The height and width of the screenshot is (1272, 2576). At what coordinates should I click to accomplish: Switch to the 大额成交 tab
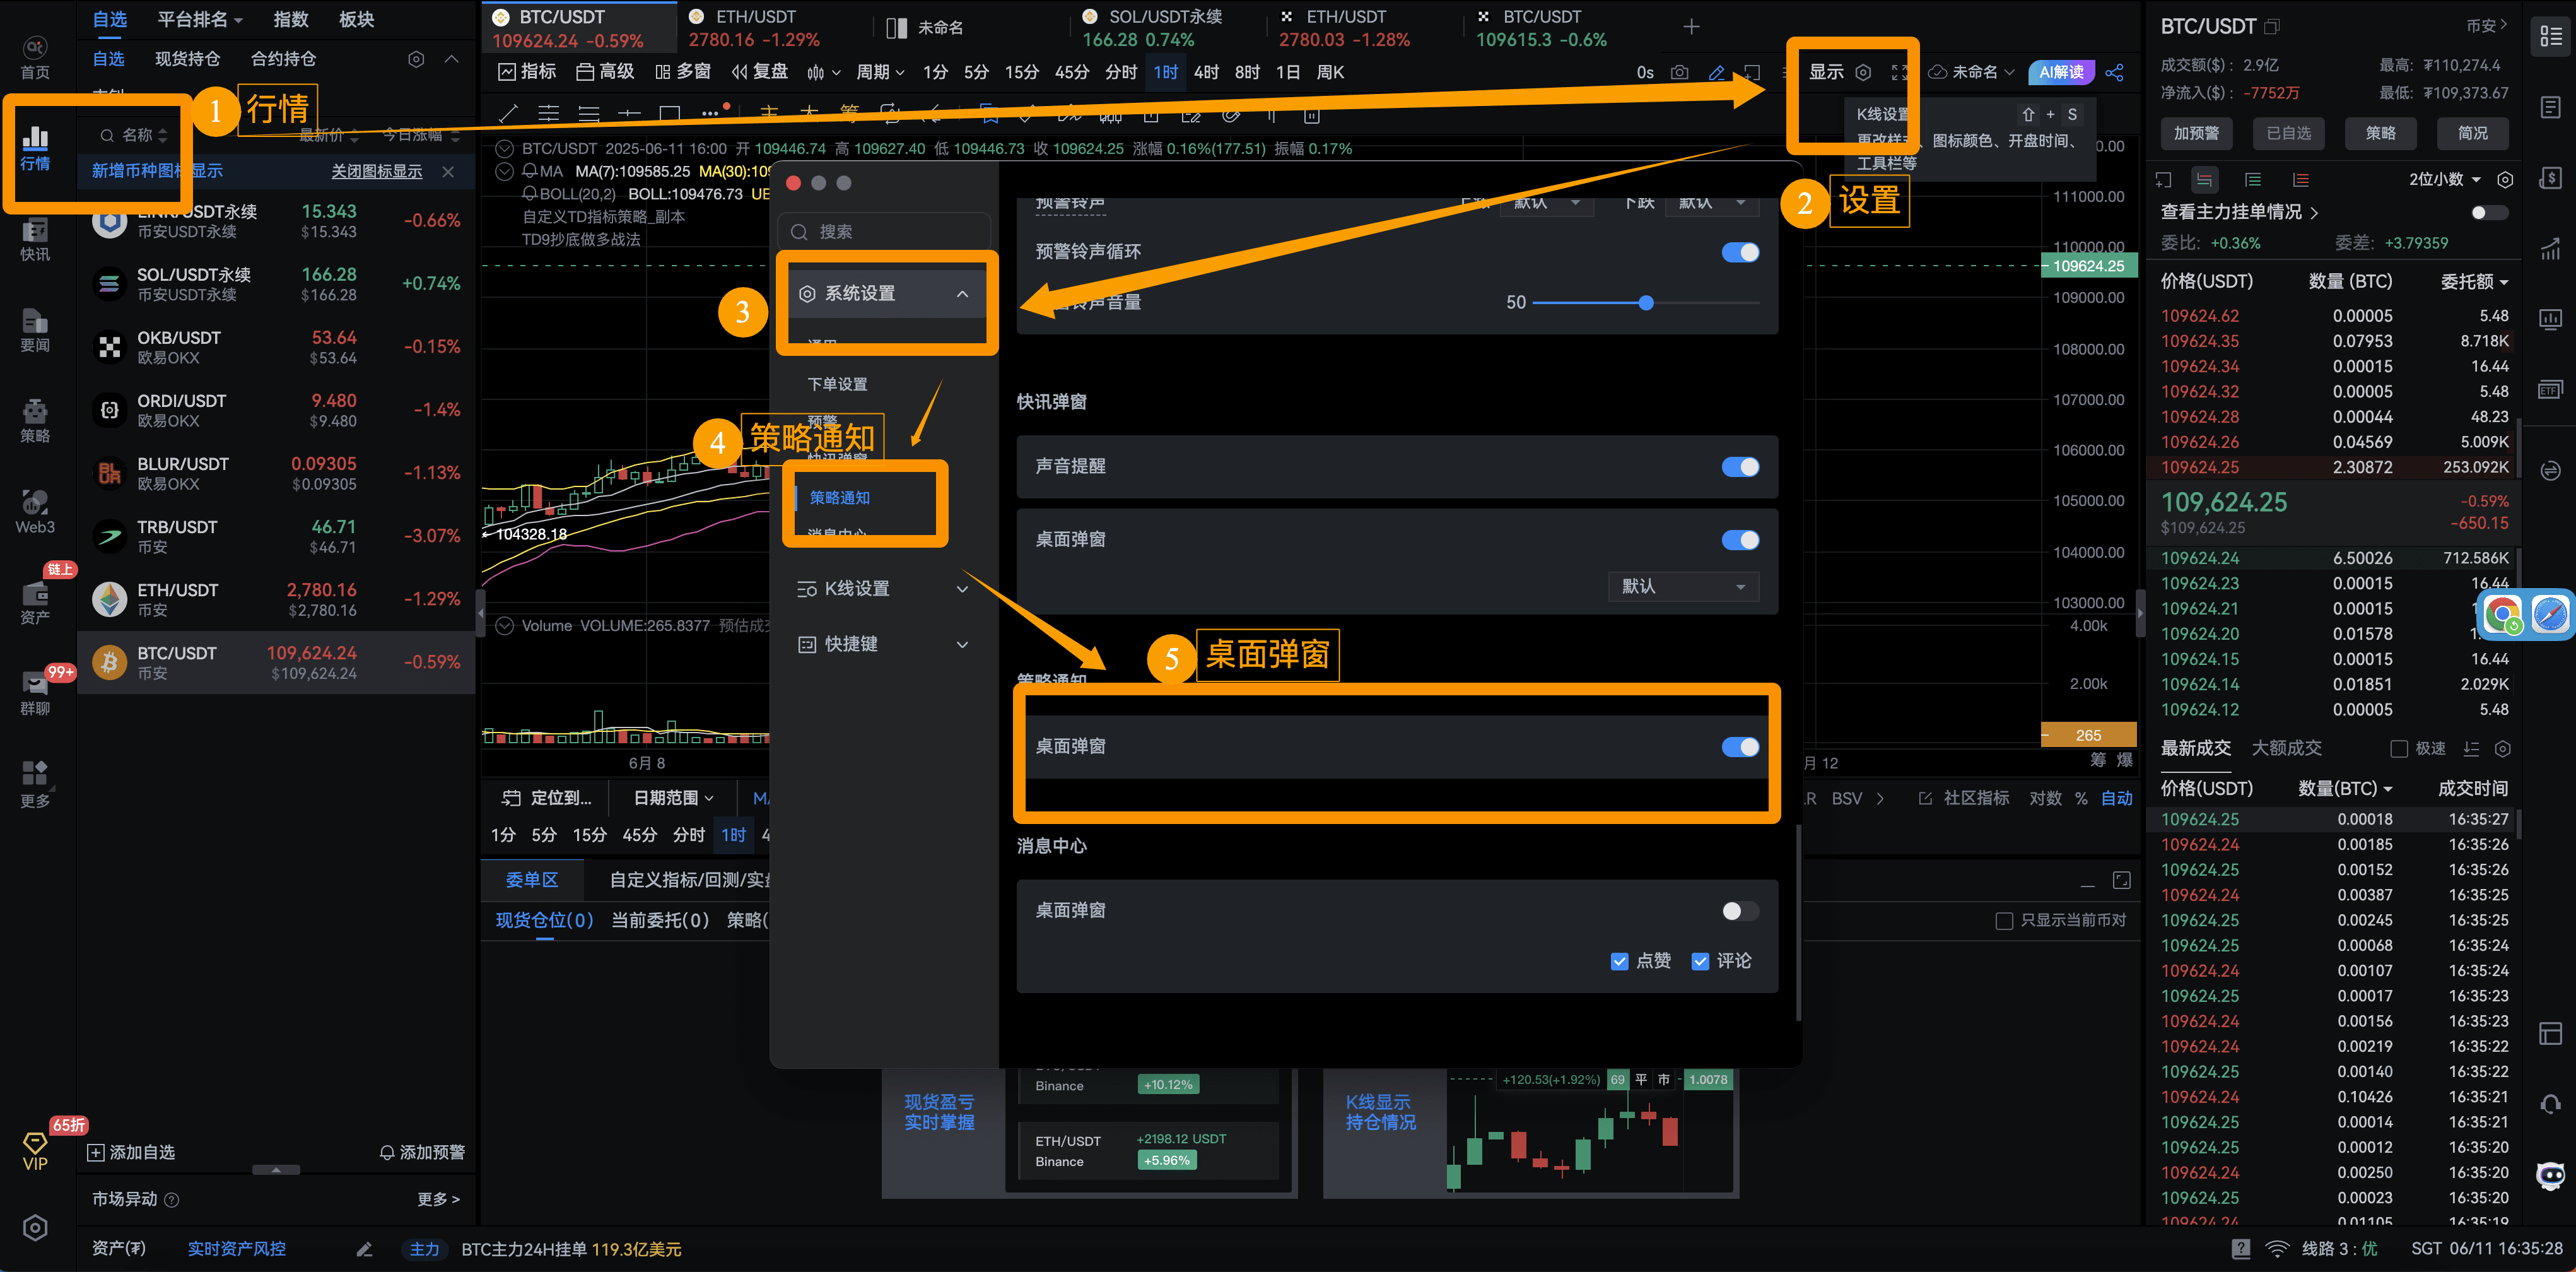click(x=2287, y=748)
